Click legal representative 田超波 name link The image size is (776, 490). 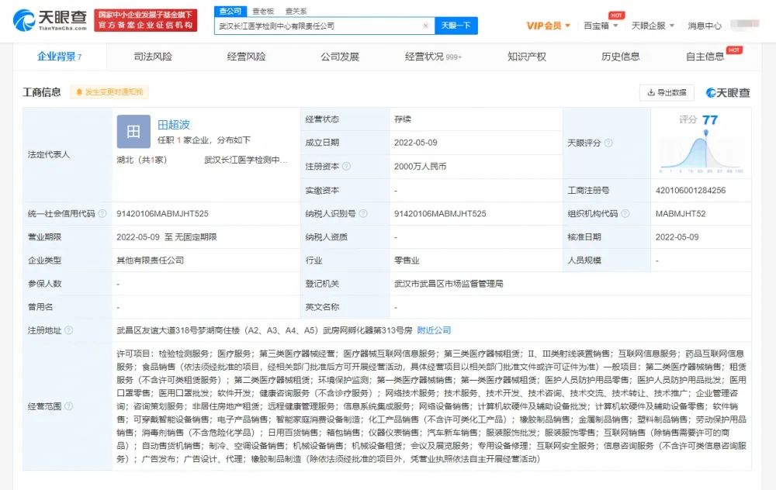click(x=174, y=125)
